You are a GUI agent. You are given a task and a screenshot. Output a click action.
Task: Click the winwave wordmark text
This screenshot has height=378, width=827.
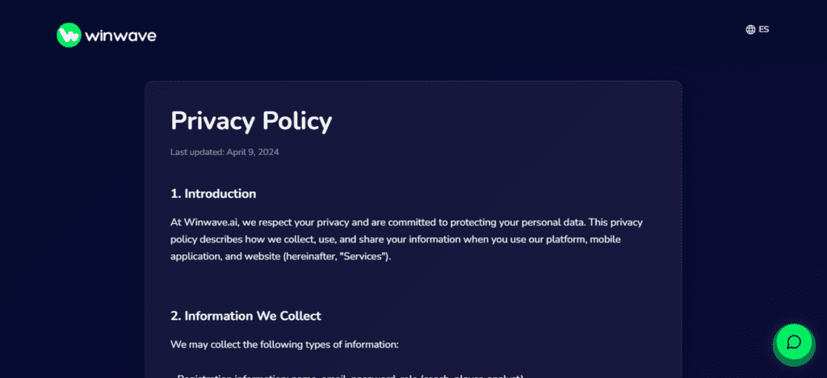pyautogui.click(x=121, y=36)
